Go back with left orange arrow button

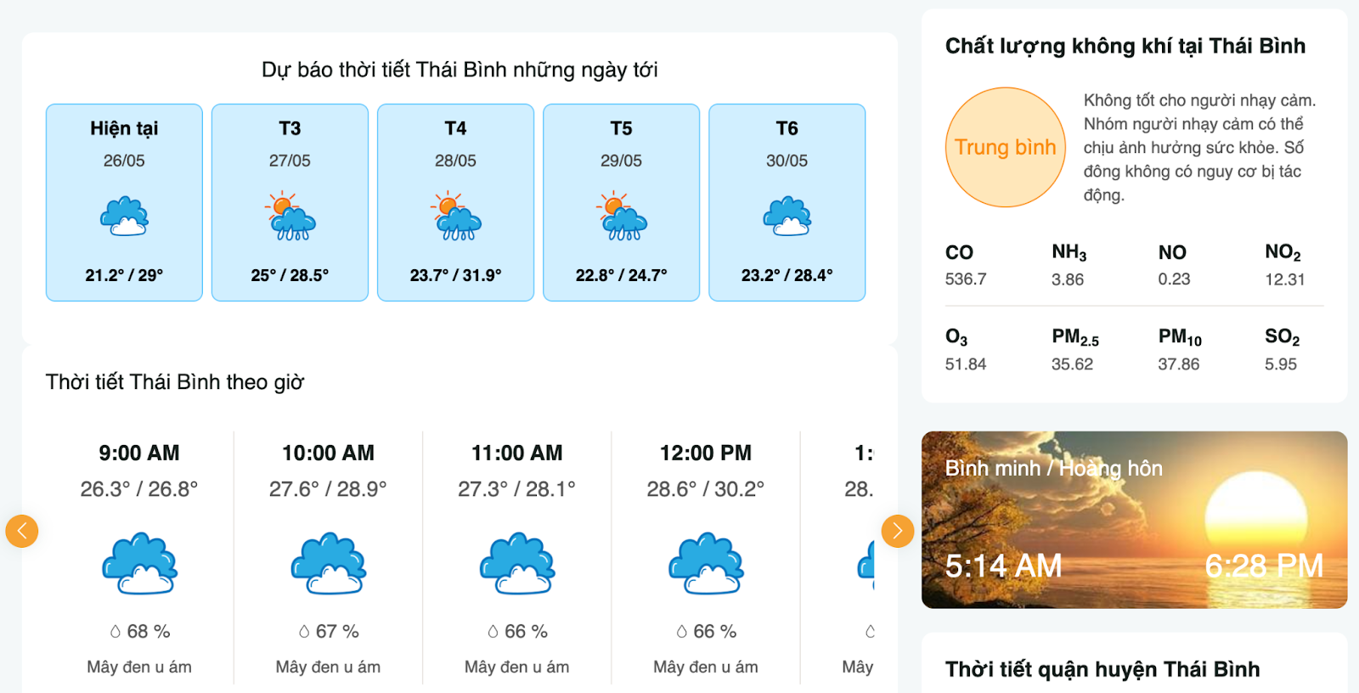pos(22,532)
